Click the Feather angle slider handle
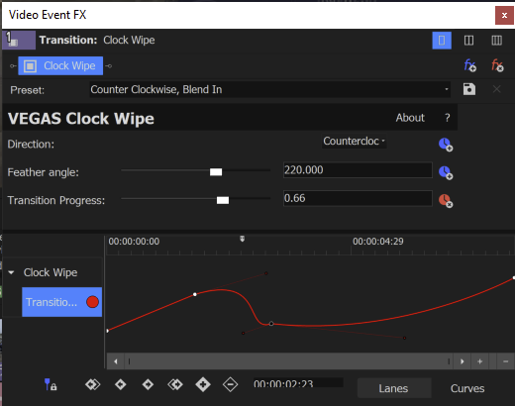The image size is (515, 406). tap(216, 172)
